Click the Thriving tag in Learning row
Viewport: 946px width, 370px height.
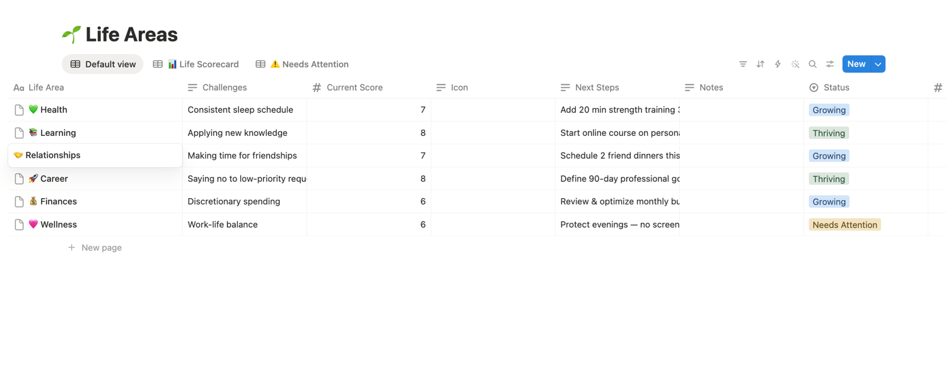click(x=829, y=133)
